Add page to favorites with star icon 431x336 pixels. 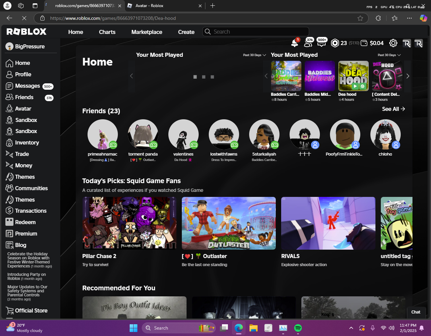[360, 18]
